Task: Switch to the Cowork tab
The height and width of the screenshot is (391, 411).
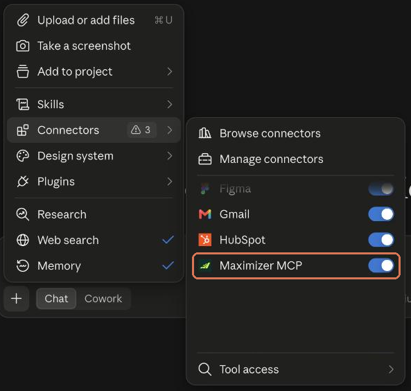Action: [103, 299]
